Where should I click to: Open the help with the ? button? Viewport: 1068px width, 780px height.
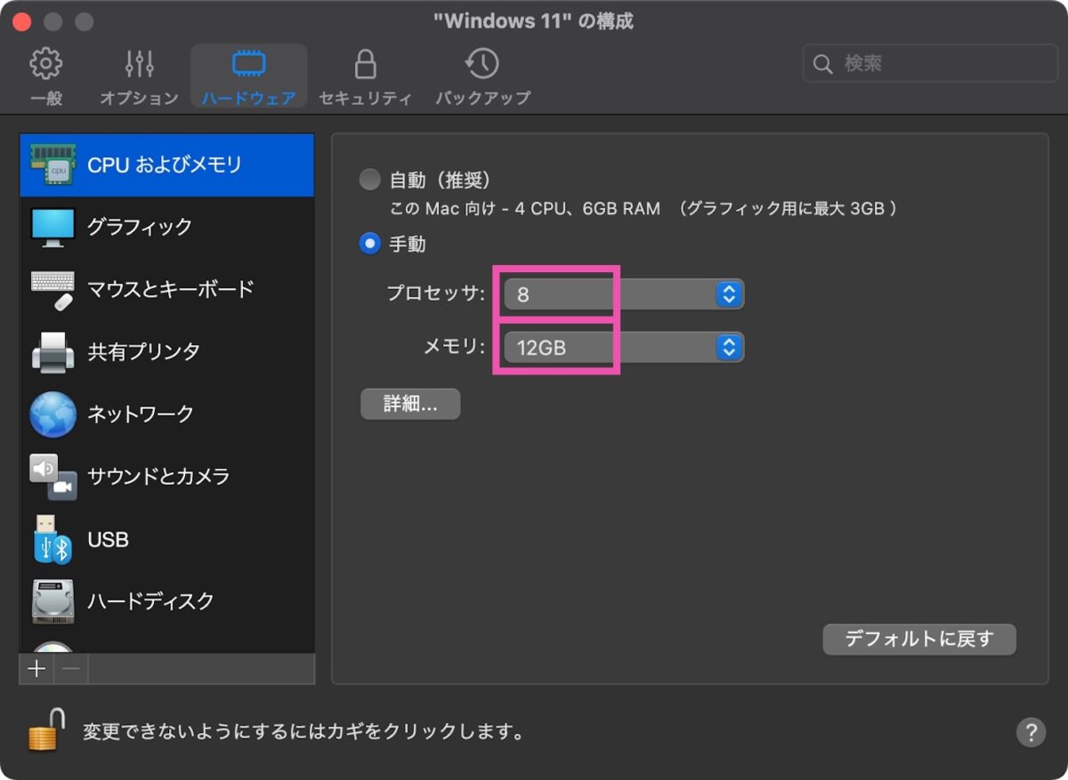pos(1030,733)
